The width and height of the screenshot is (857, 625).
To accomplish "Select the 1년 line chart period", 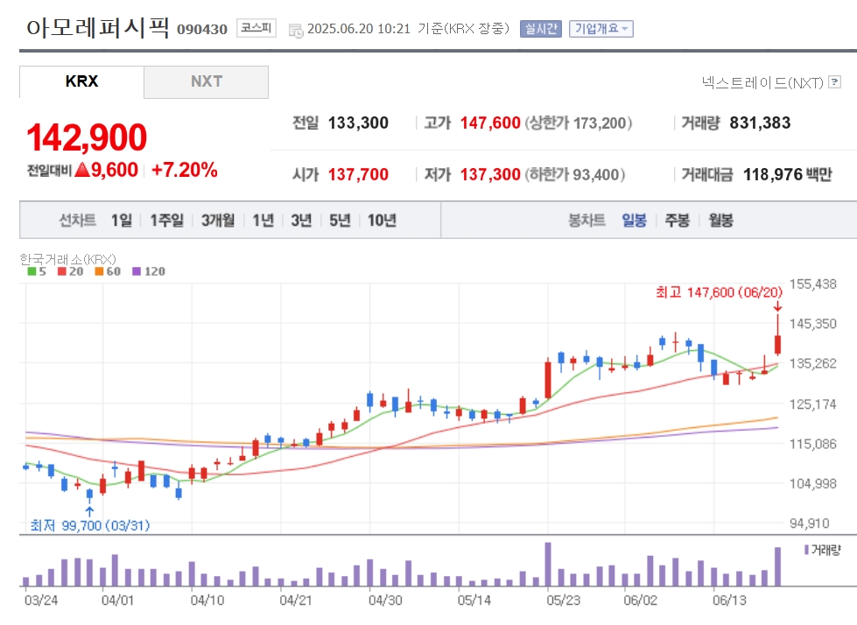I will pos(263,221).
